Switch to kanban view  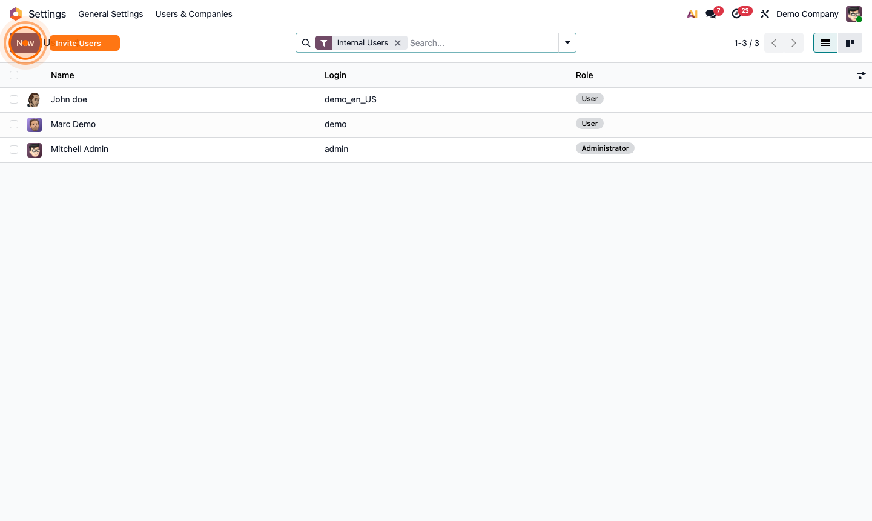click(850, 42)
